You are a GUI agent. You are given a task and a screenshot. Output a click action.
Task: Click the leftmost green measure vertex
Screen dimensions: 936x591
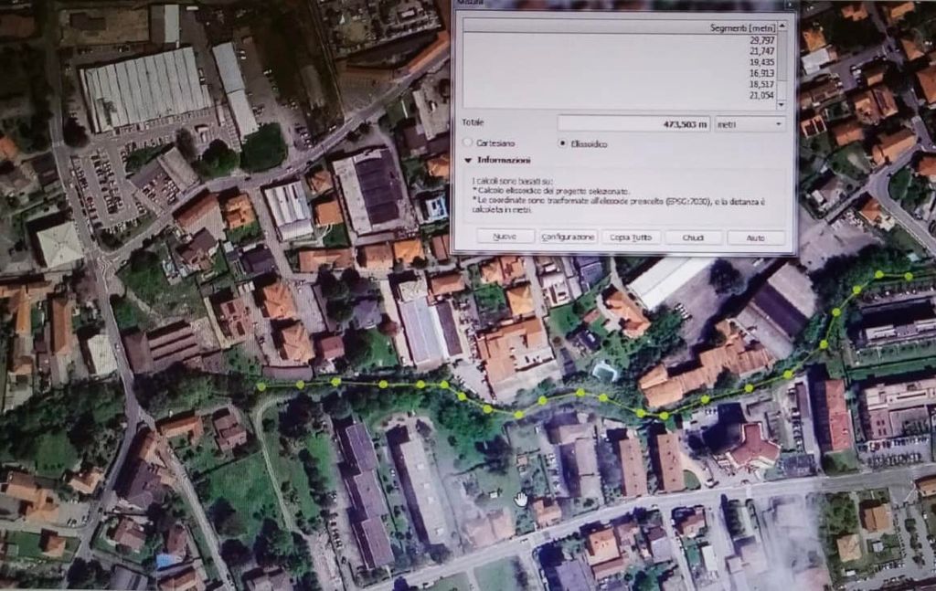tap(261, 387)
